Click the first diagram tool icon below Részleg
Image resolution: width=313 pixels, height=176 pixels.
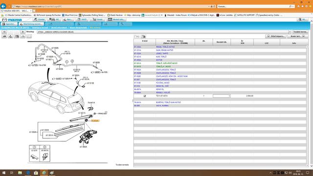coord(4,36)
